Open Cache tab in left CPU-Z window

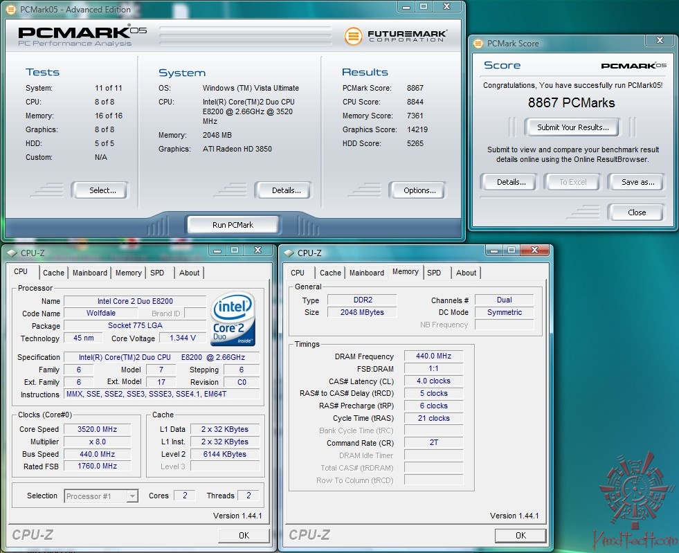click(53, 273)
